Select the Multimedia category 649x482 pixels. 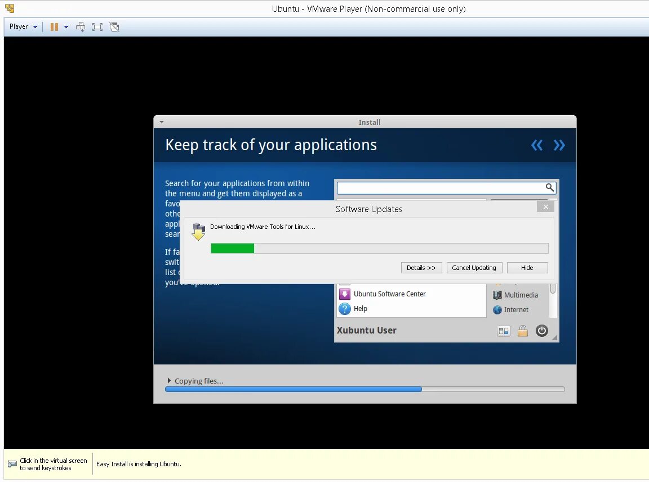tap(521, 295)
